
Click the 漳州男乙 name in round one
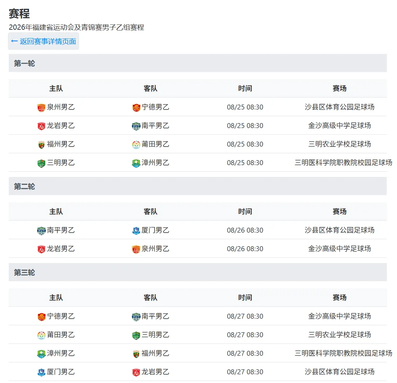tap(155, 163)
